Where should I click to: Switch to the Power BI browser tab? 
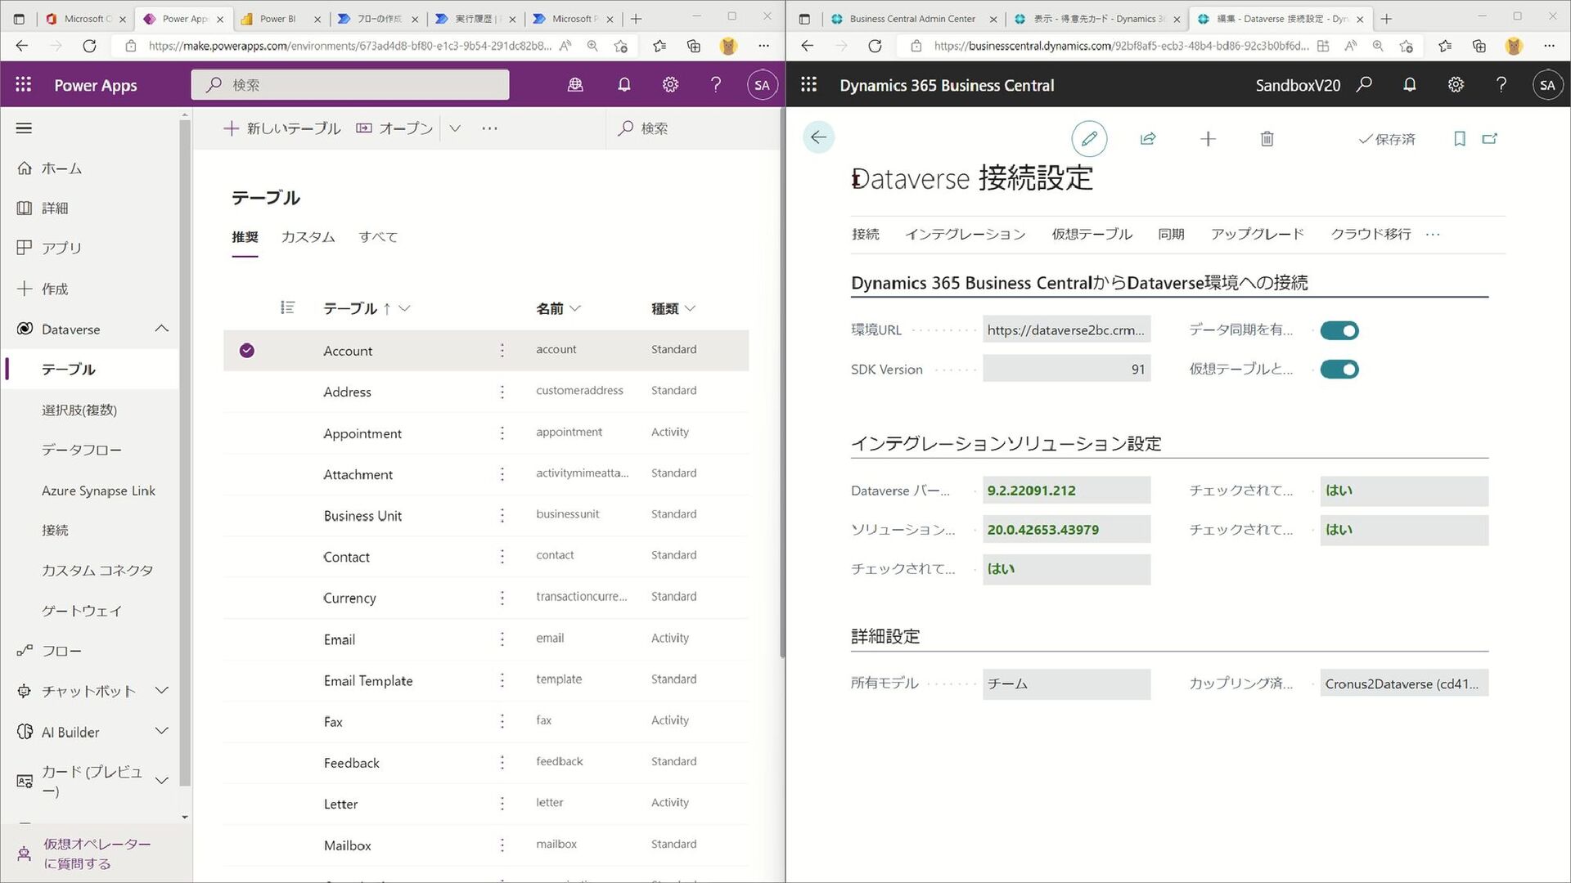(x=281, y=18)
